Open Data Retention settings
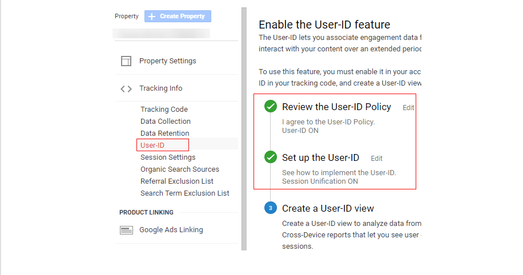This screenshot has width=523, height=275. (164, 134)
